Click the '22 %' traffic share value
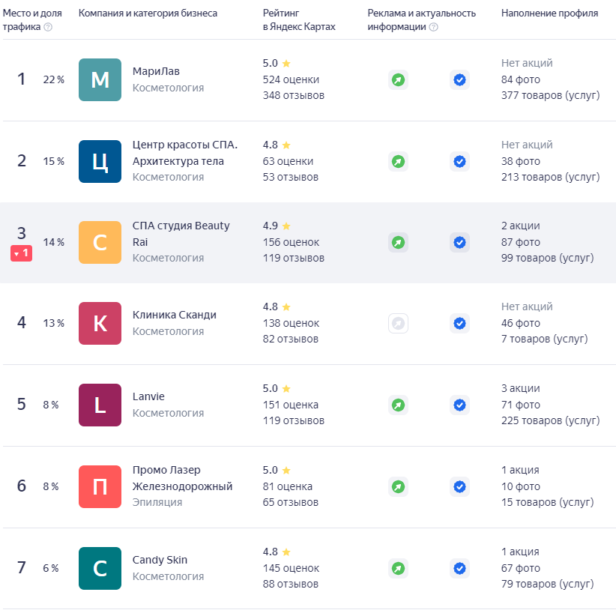 54,79
